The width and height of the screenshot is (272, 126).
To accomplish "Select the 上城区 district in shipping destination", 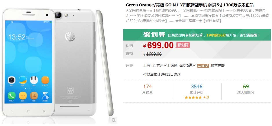I will point(172,65).
